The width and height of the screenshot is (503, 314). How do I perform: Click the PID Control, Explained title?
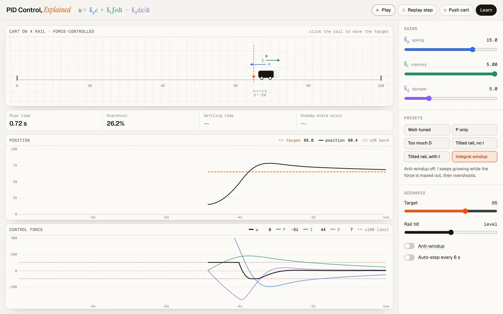pyautogui.click(x=39, y=10)
